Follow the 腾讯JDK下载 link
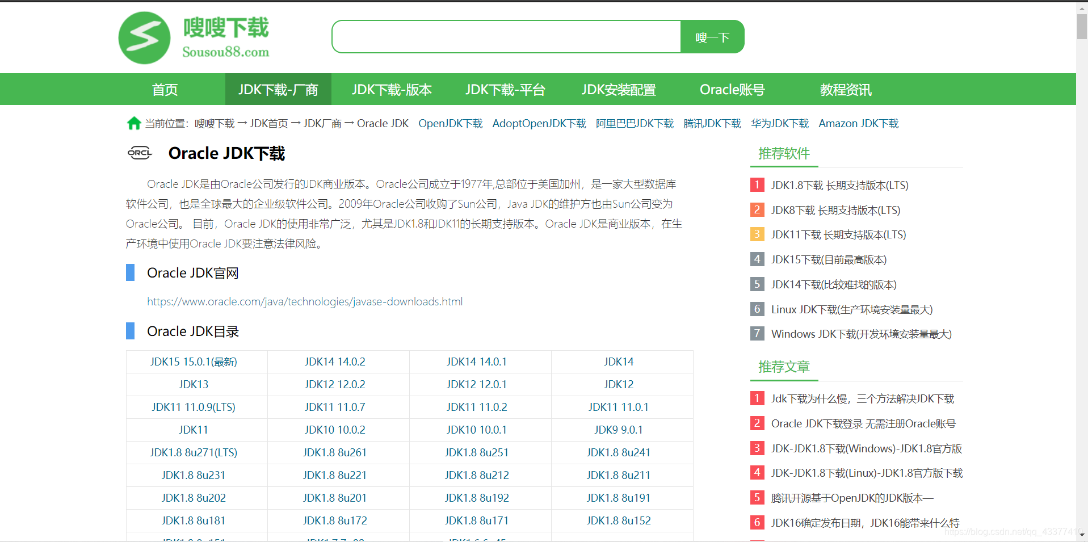1088x542 pixels. tap(712, 124)
